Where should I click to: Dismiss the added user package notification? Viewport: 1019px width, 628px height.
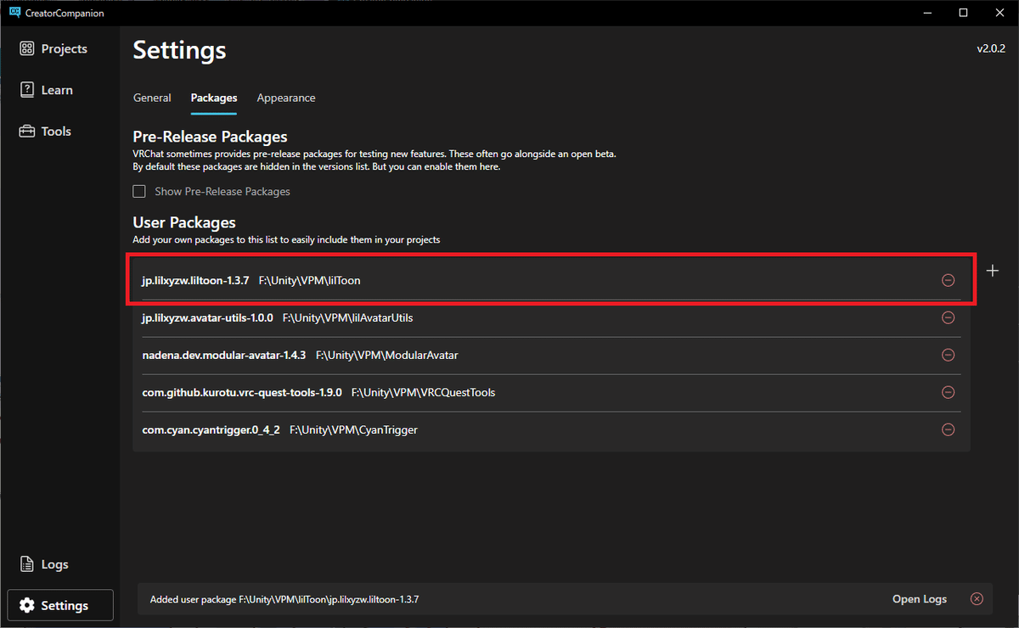tap(977, 599)
